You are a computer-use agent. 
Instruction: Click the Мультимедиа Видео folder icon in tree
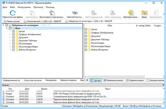(x=17, y=47)
